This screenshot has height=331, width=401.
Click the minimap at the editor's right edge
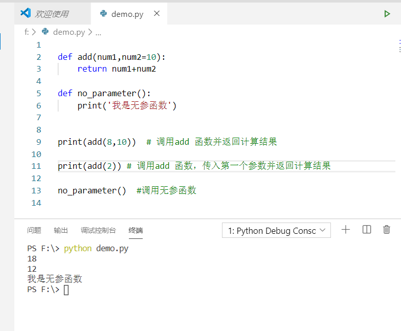[398, 46]
